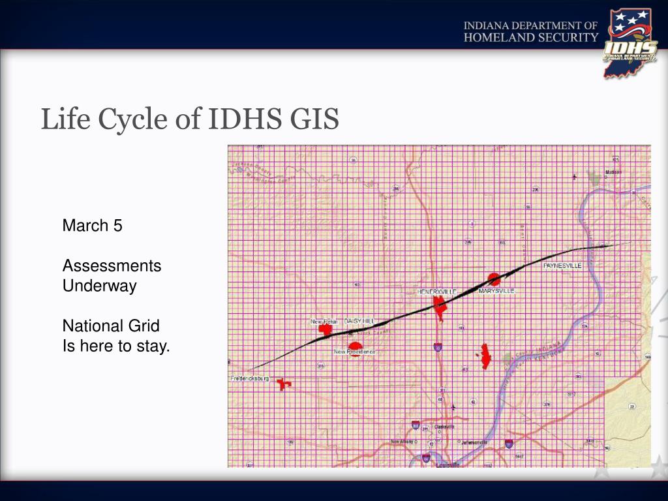
Task: Click the New Providence map label
Action: [354, 352]
